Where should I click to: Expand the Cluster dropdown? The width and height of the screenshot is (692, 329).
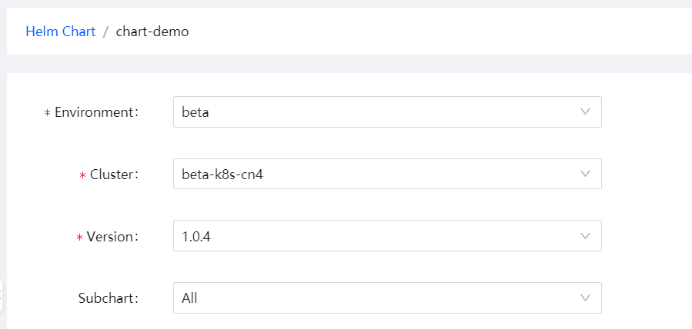pos(386,174)
